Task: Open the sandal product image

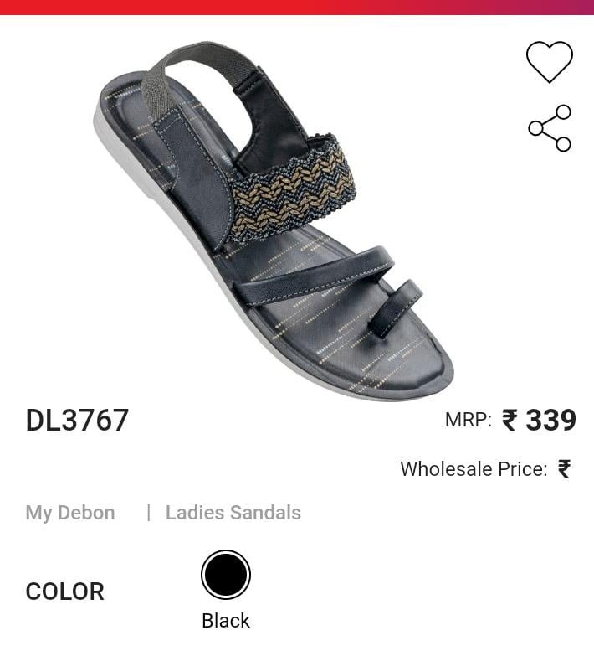Action: (274, 221)
